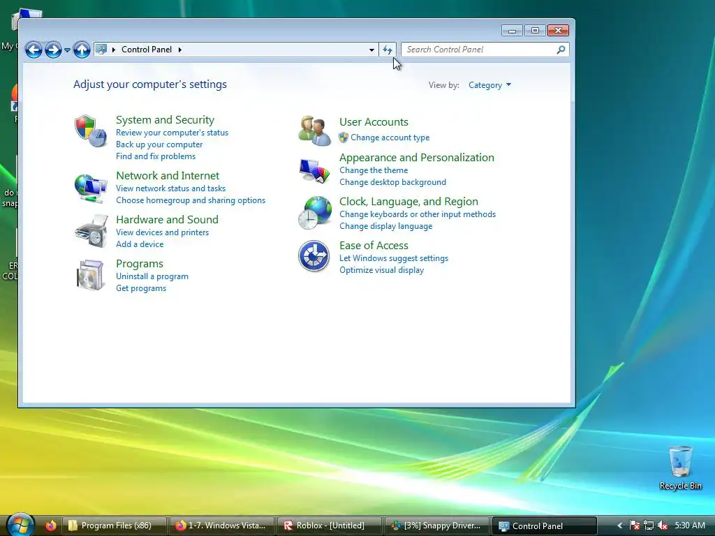Click the Refresh button beside address bar
Screen dimensions: 715x536
click(x=388, y=50)
